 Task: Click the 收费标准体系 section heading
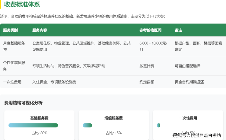click(22, 5)
